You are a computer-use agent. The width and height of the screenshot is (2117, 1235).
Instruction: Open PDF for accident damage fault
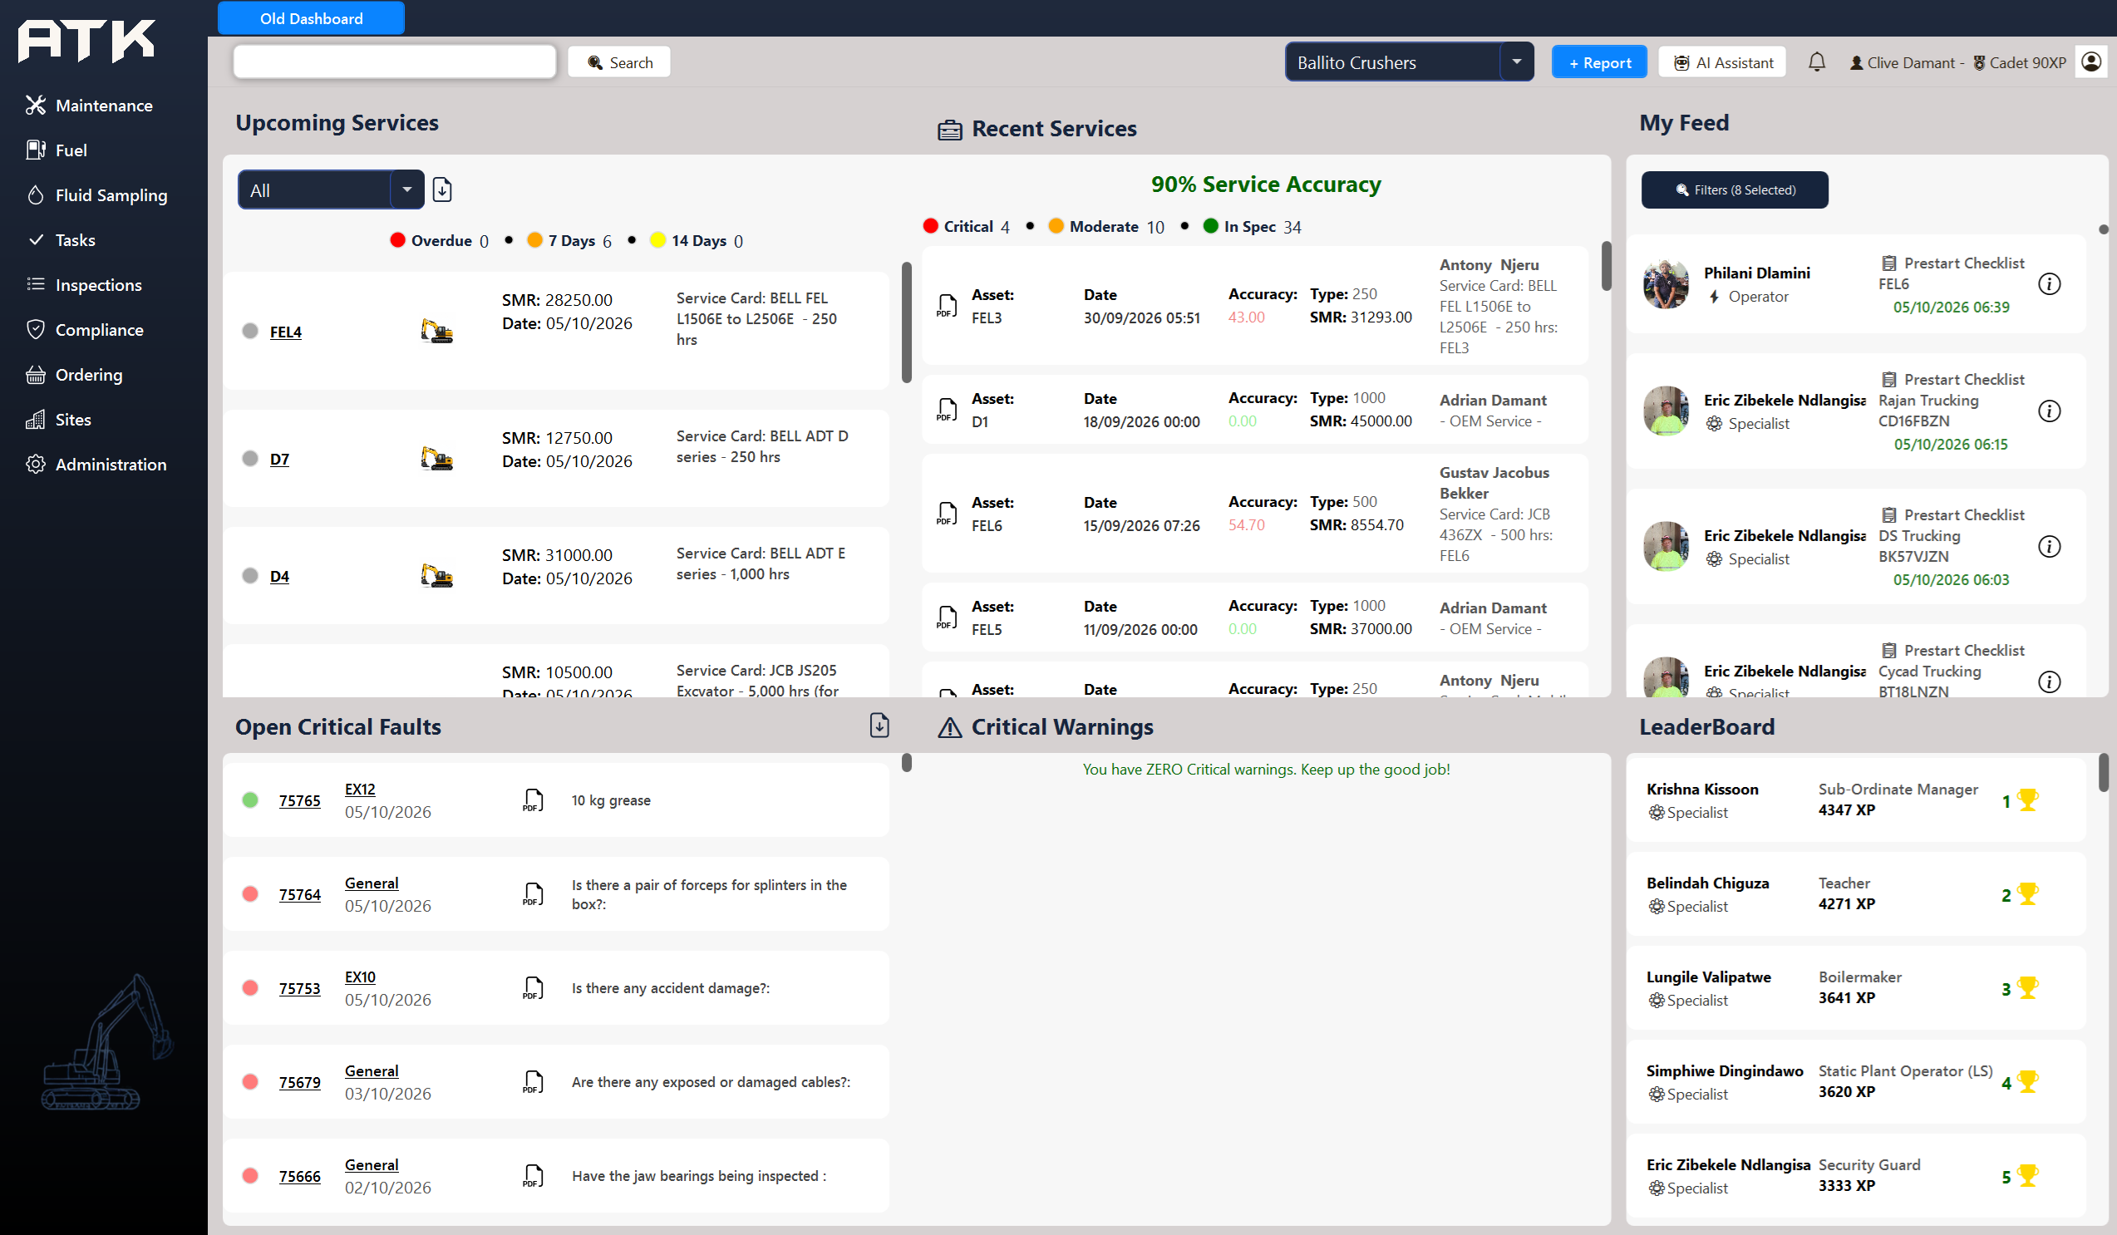[x=533, y=988]
